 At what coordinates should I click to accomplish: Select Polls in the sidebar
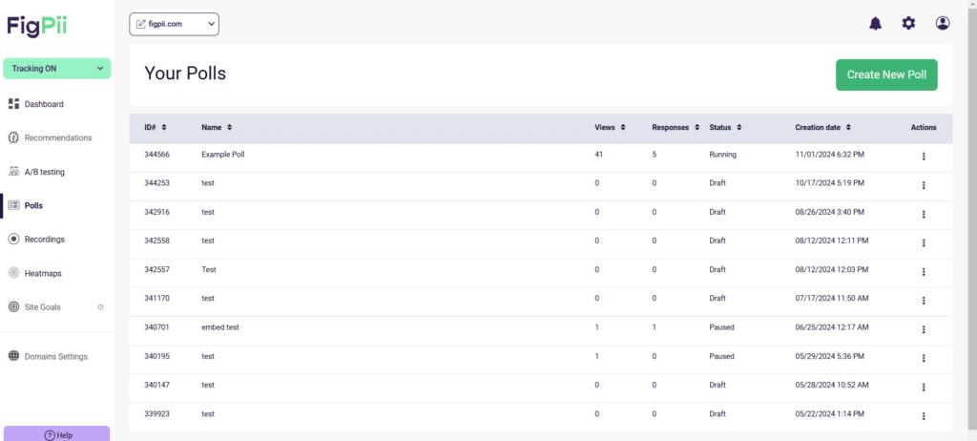coord(33,205)
